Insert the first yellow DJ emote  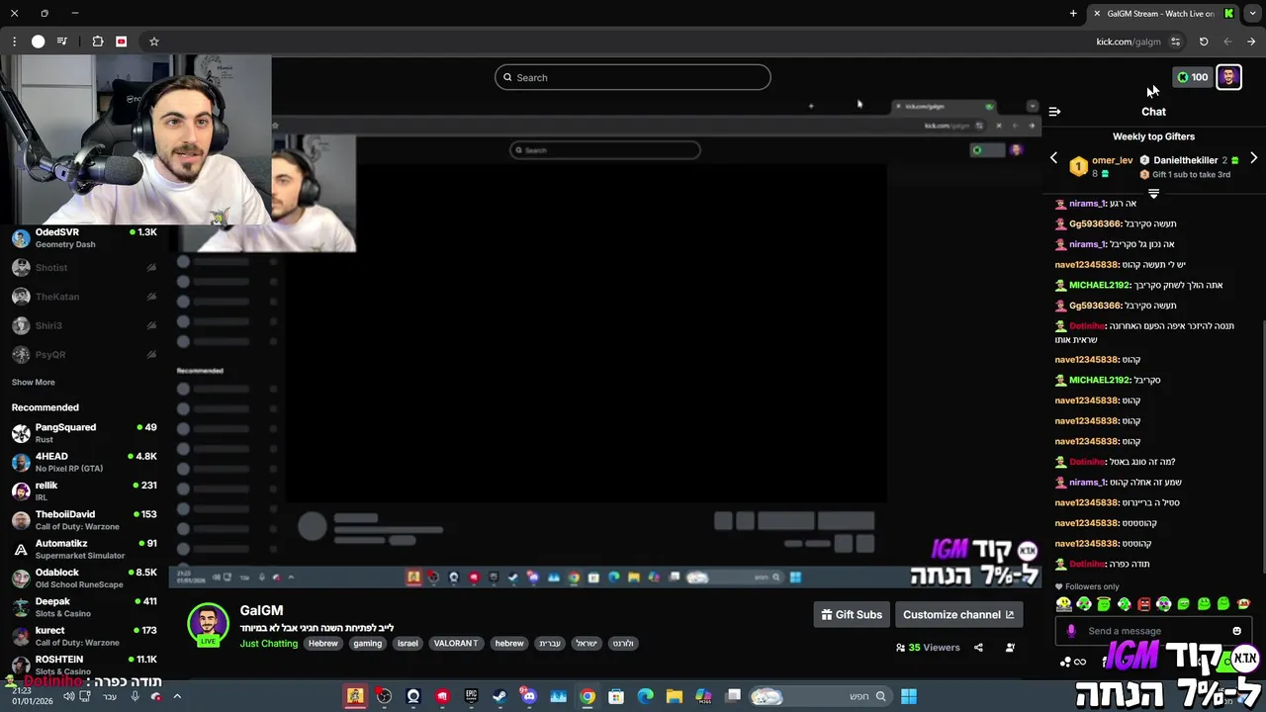coord(1063,604)
